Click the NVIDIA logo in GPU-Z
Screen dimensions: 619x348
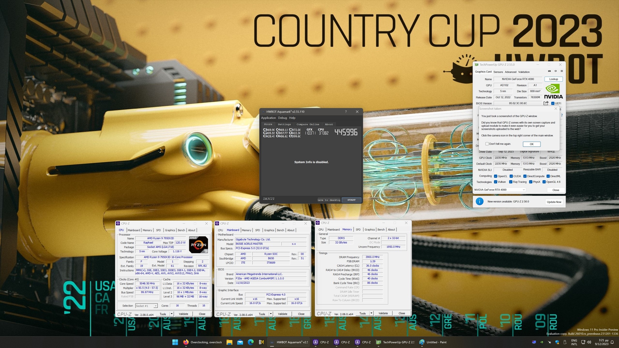pyautogui.click(x=553, y=92)
